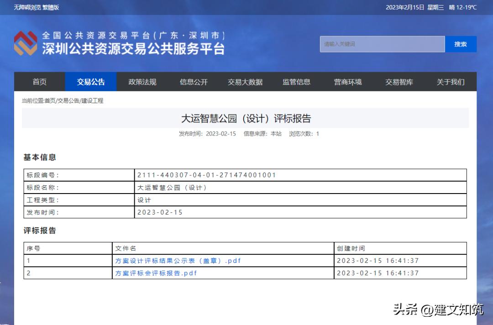Open the 交易智库 section
Viewport: 493px width, 325px height.
coord(399,82)
